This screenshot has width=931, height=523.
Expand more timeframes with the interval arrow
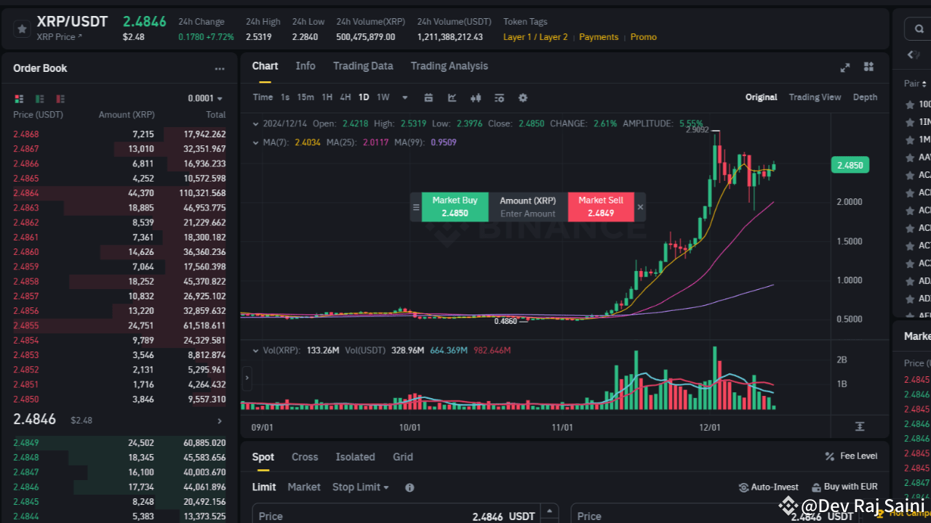pyautogui.click(x=404, y=97)
